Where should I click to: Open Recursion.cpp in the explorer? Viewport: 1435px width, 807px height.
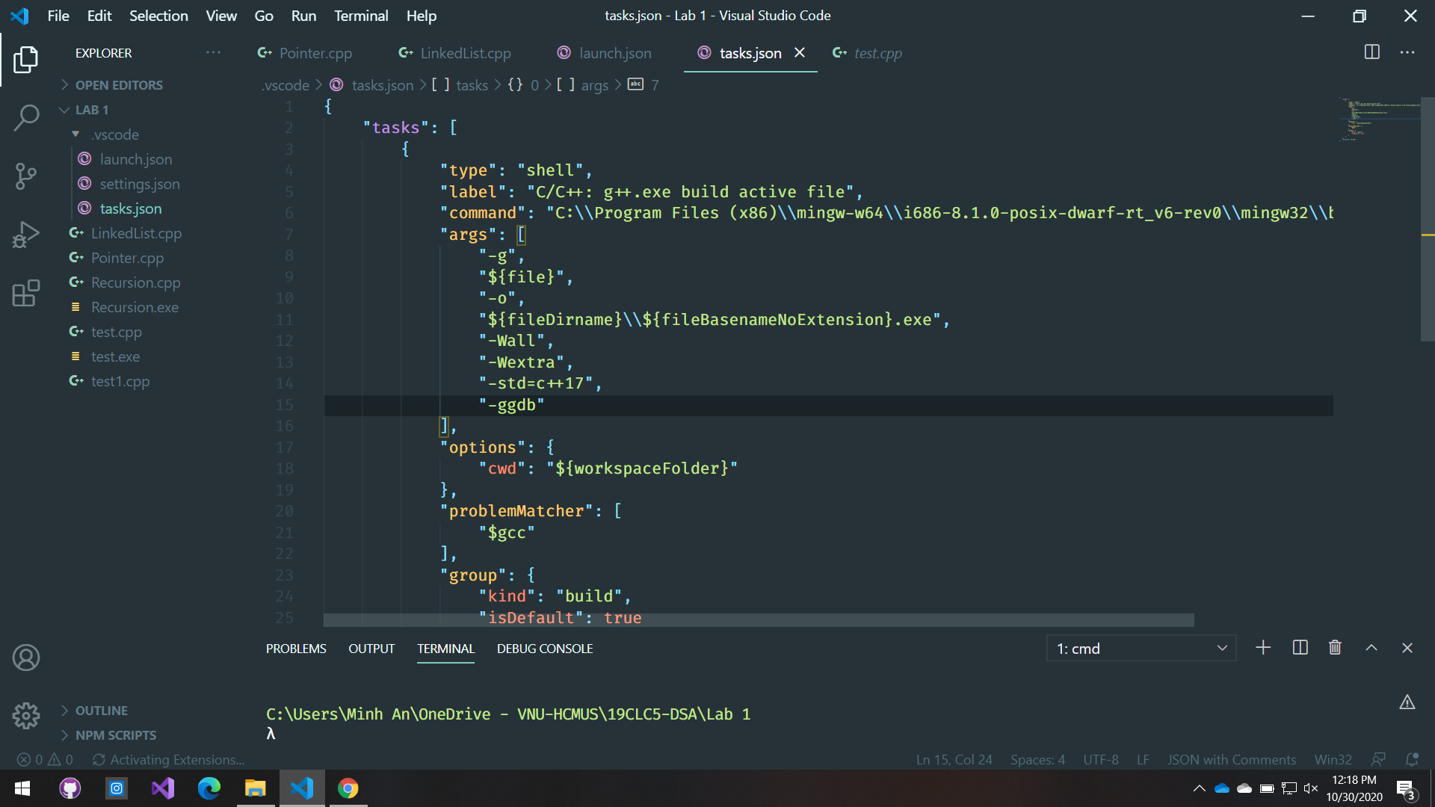[135, 282]
